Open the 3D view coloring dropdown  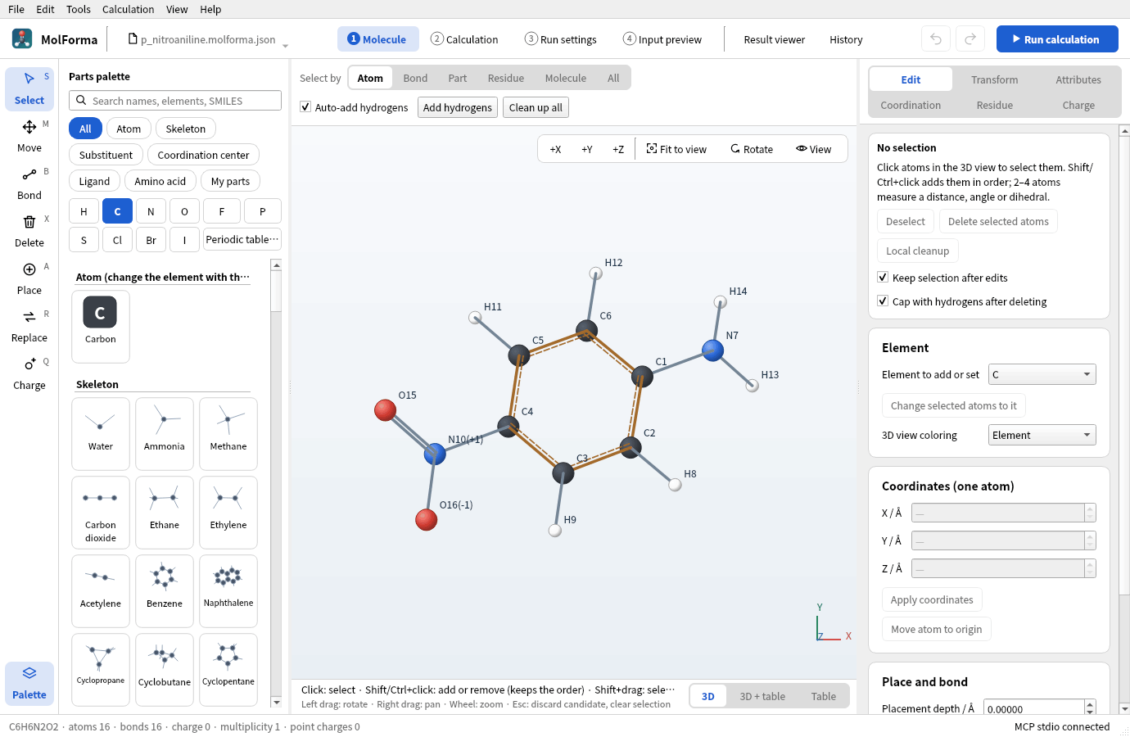click(x=1042, y=435)
